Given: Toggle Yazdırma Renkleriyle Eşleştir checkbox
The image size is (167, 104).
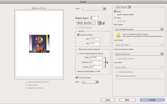Looking at the screenshot, I should 26,82.
